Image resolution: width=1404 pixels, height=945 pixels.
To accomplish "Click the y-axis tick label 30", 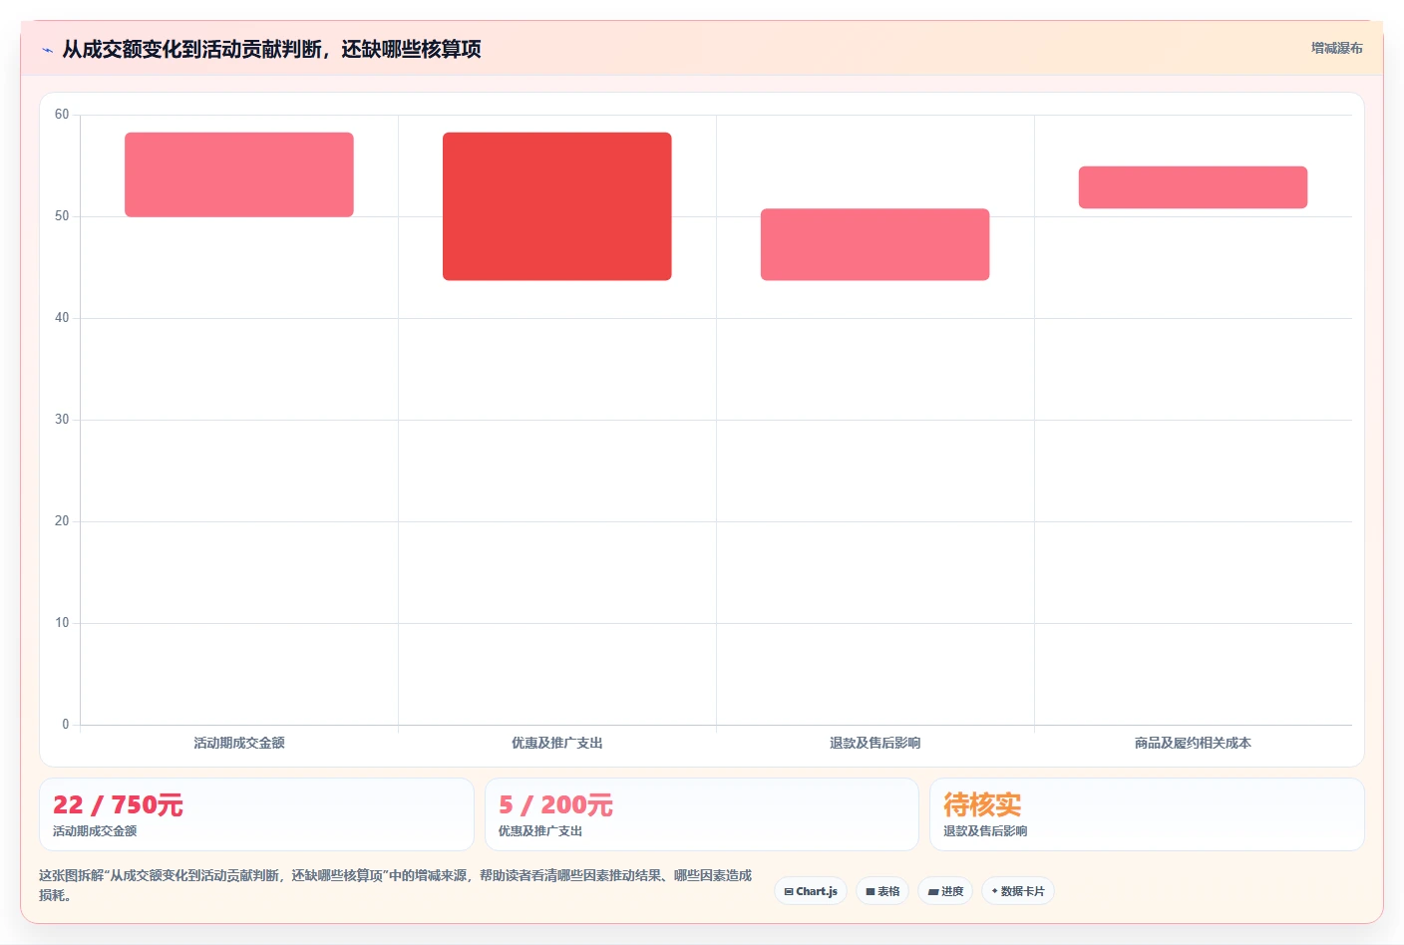I will click(62, 420).
